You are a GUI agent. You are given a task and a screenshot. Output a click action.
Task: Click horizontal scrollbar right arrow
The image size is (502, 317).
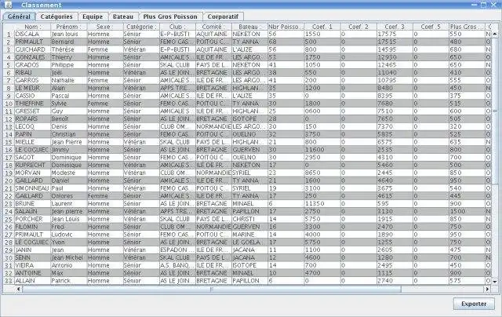coord(487,289)
